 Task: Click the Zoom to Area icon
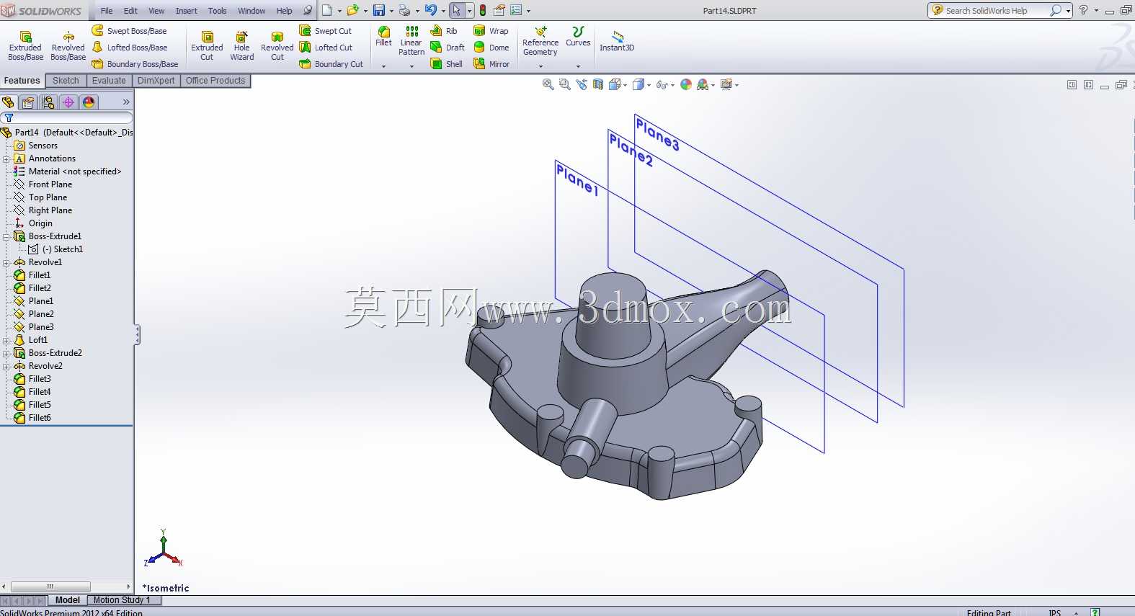pos(565,85)
